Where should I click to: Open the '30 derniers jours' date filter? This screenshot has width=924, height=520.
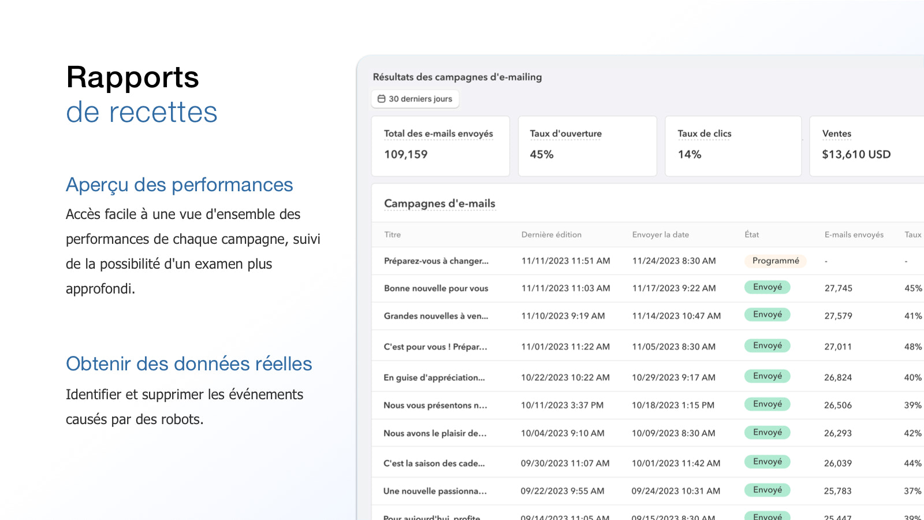(x=415, y=99)
